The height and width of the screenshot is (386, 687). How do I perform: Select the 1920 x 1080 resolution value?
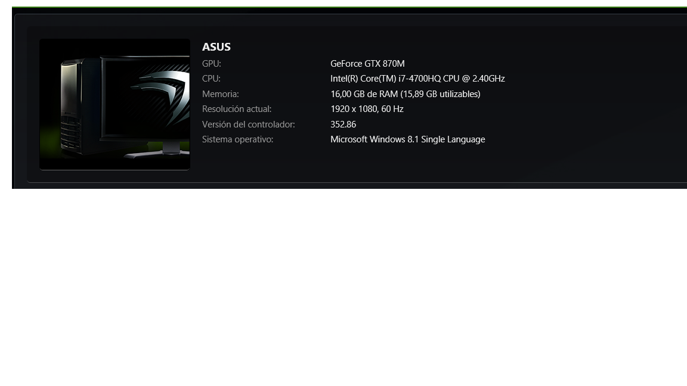pyautogui.click(x=354, y=108)
